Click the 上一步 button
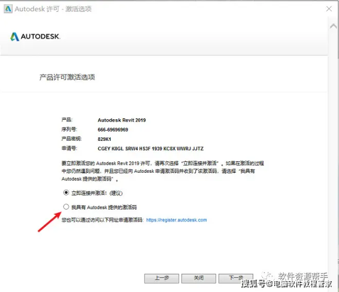Viewport: 339px width, 292px height. [x=162, y=278]
